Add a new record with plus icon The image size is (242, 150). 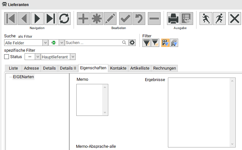[83, 19]
